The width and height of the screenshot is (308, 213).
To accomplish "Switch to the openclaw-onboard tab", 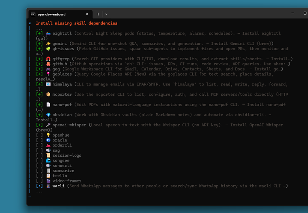I will (x=60, y=14).
